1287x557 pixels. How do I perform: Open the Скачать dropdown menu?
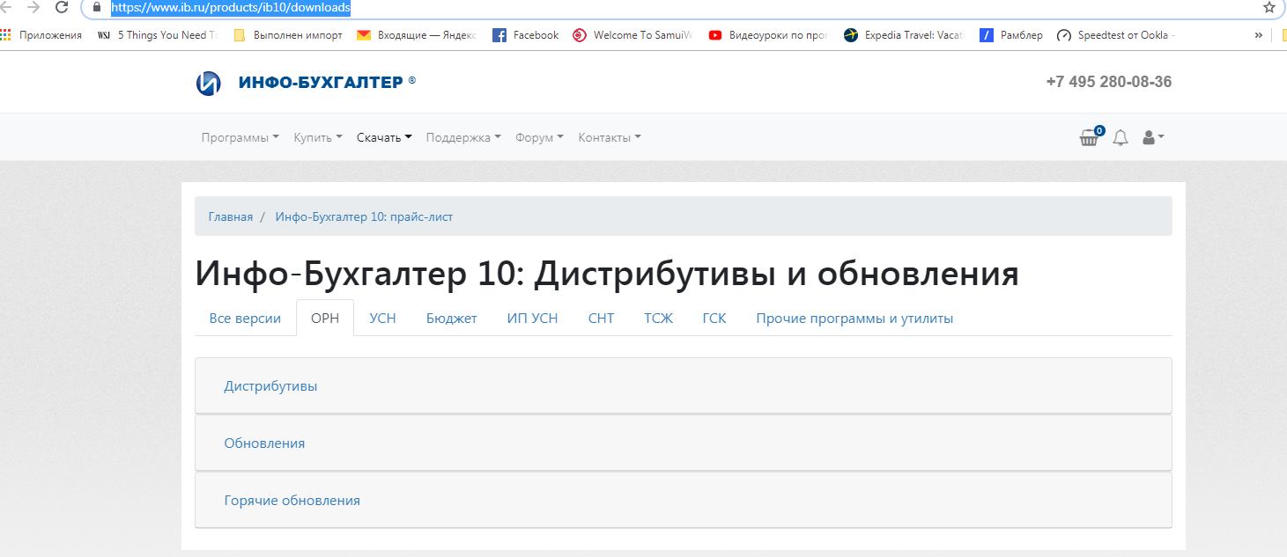(384, 137)
